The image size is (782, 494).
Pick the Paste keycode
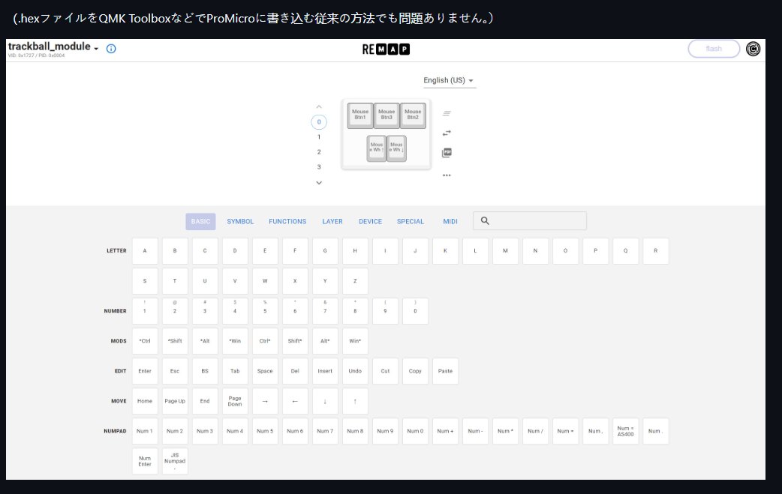(445, 371)
